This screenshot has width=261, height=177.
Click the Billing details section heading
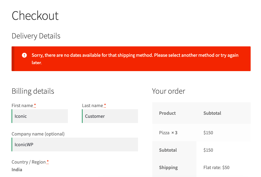[x=33, y=91]
